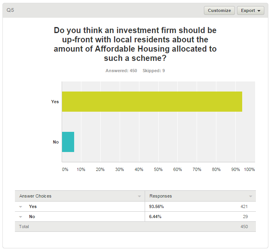Viewport: 272px width, 252px height.
Task: Click the Customize button
Action: 219,10
